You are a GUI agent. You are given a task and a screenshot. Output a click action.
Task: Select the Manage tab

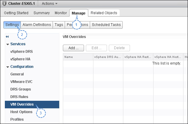coord(79,13)
